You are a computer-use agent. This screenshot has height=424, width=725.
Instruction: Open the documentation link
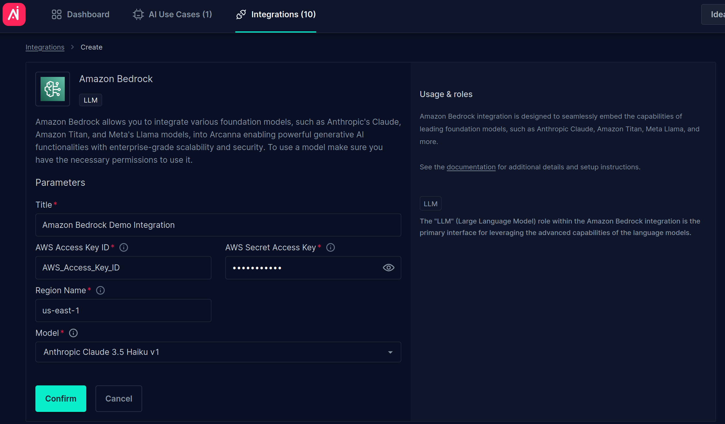[x=471, y=167]
